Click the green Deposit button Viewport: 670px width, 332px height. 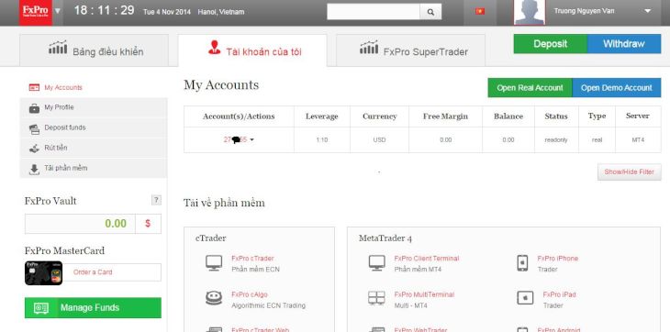click(551, 44)
